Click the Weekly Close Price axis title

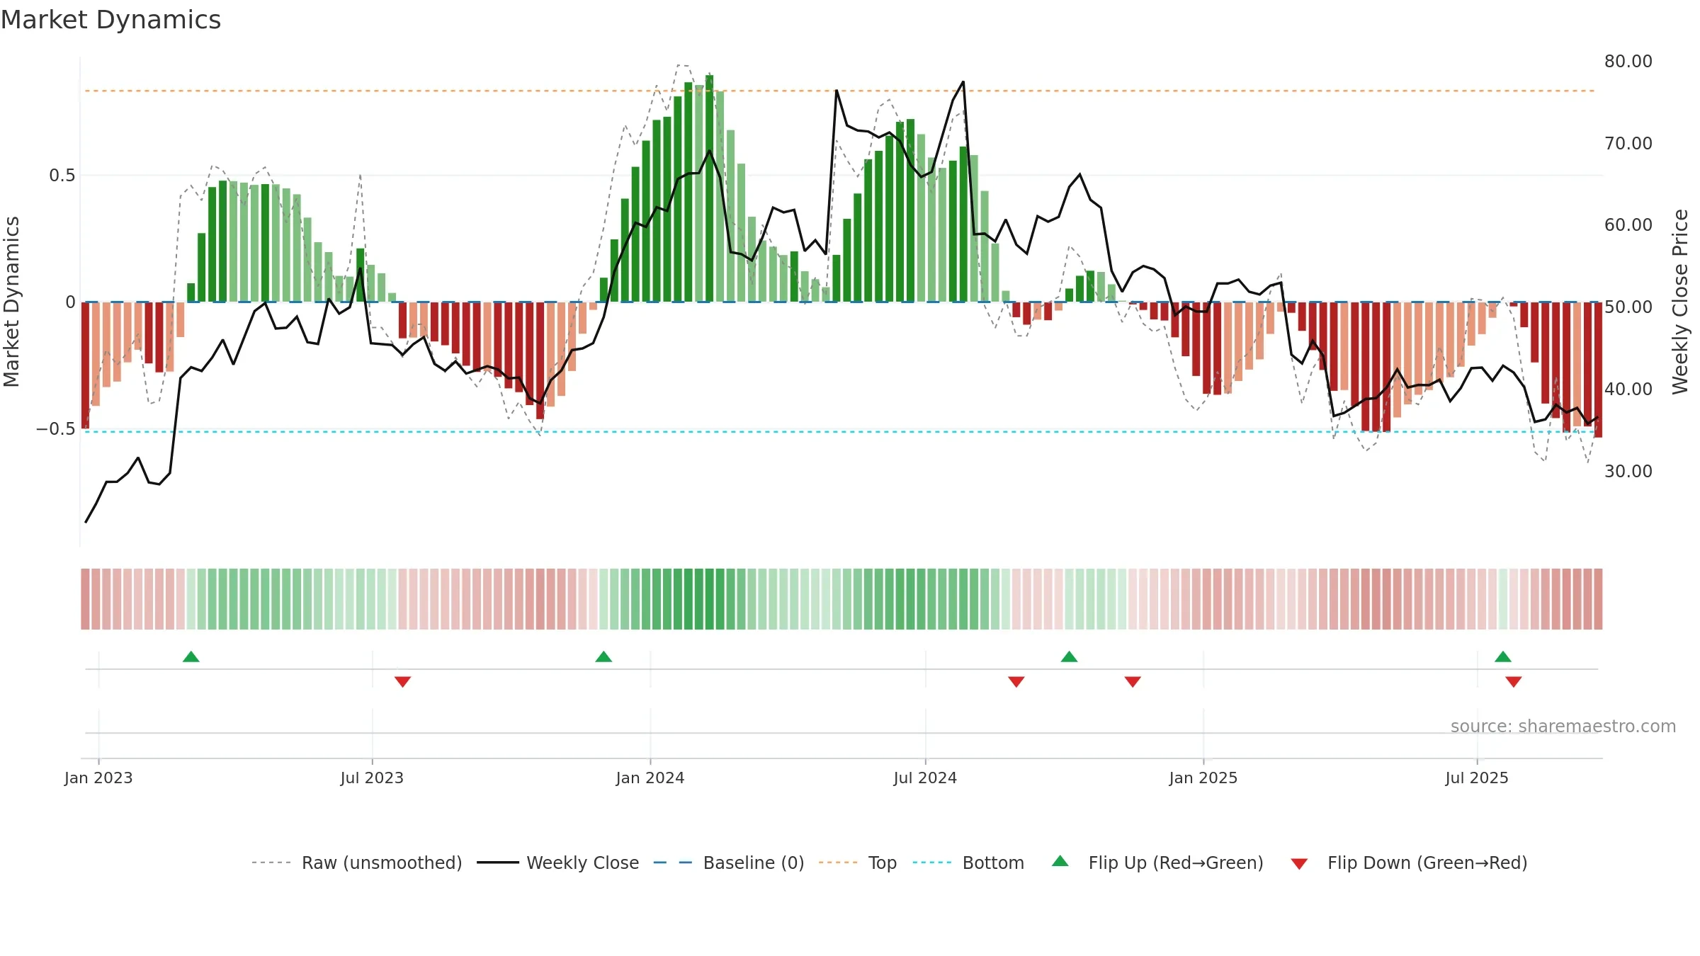[1680, 302]
